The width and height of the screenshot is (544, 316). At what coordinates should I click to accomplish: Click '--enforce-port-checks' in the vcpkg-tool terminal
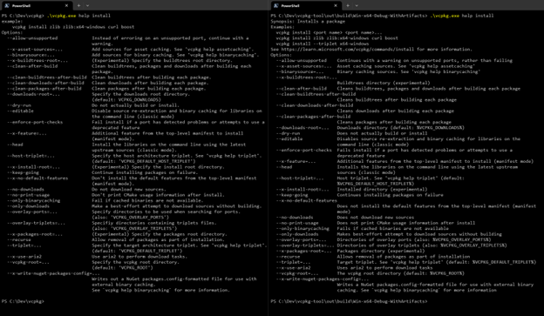click(x=304, y=150)
